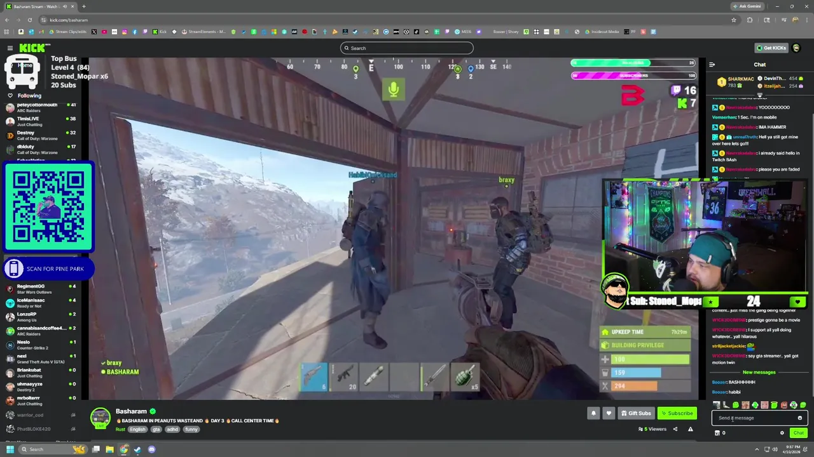Collapse the chat panel with arrow icon
Screen dimensions: 814x457
[712, 64]
